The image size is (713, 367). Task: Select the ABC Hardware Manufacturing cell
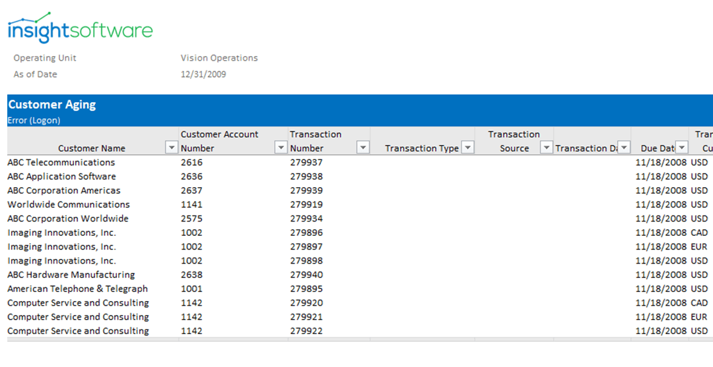(71, 275)
